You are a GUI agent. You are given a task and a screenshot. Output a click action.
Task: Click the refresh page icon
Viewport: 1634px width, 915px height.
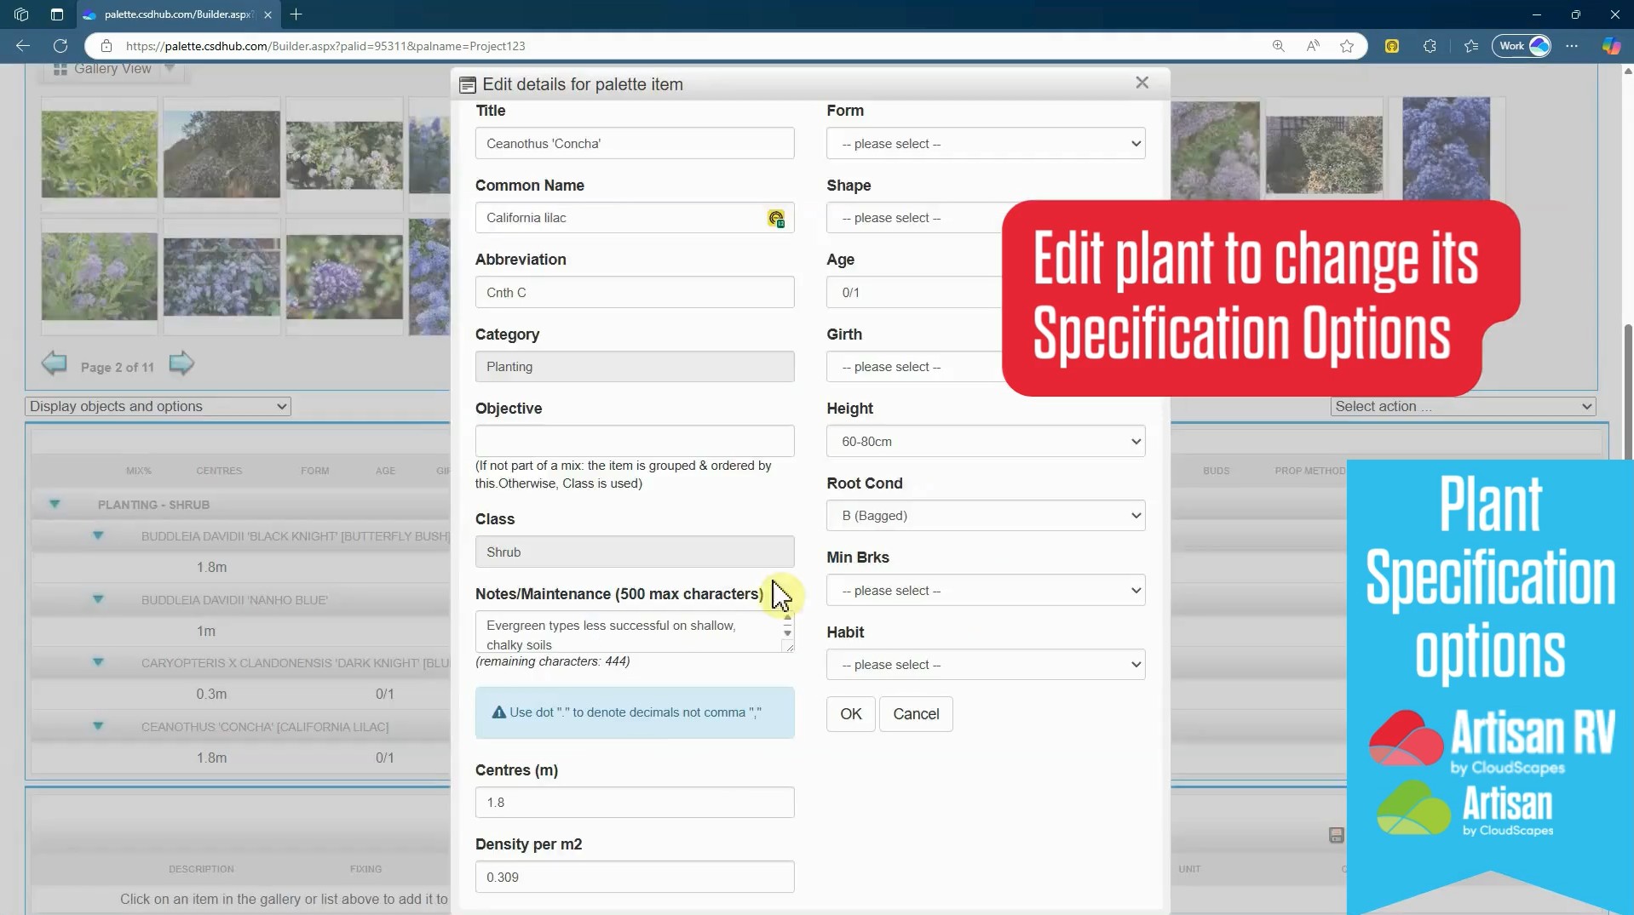(60, 46)
